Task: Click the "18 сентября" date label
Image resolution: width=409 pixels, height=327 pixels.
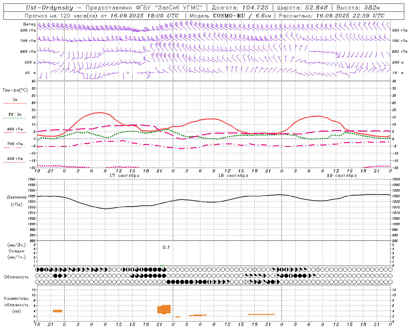Action: point(233,176)
